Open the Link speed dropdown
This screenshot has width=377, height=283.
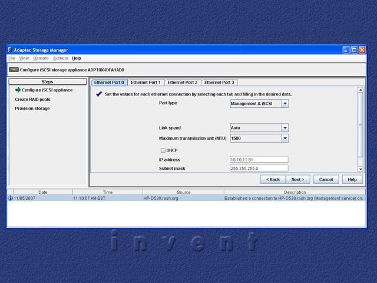tap(285, 128)
